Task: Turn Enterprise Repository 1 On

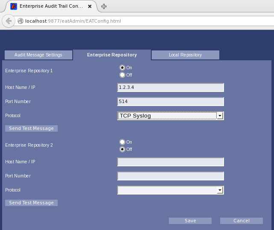Action: pyautogui.click(x=122, y=68)
